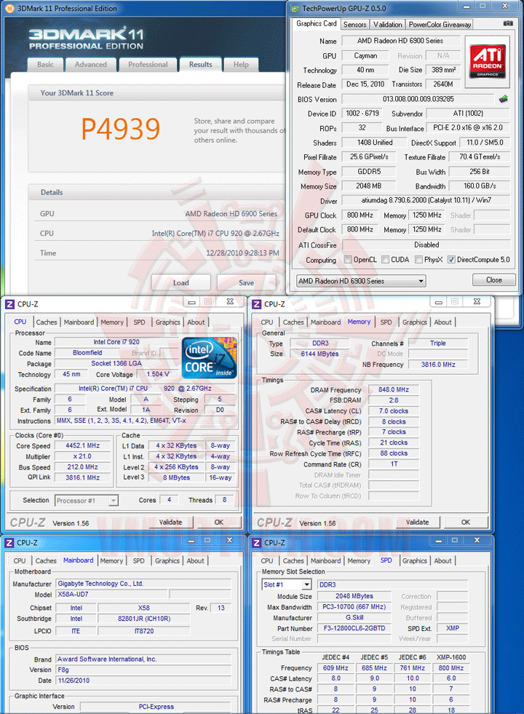This screenshot has height=714, width=524.
Task: Click the CPU-Z icon of the CPU tab window
Action: tap(9, 304)
